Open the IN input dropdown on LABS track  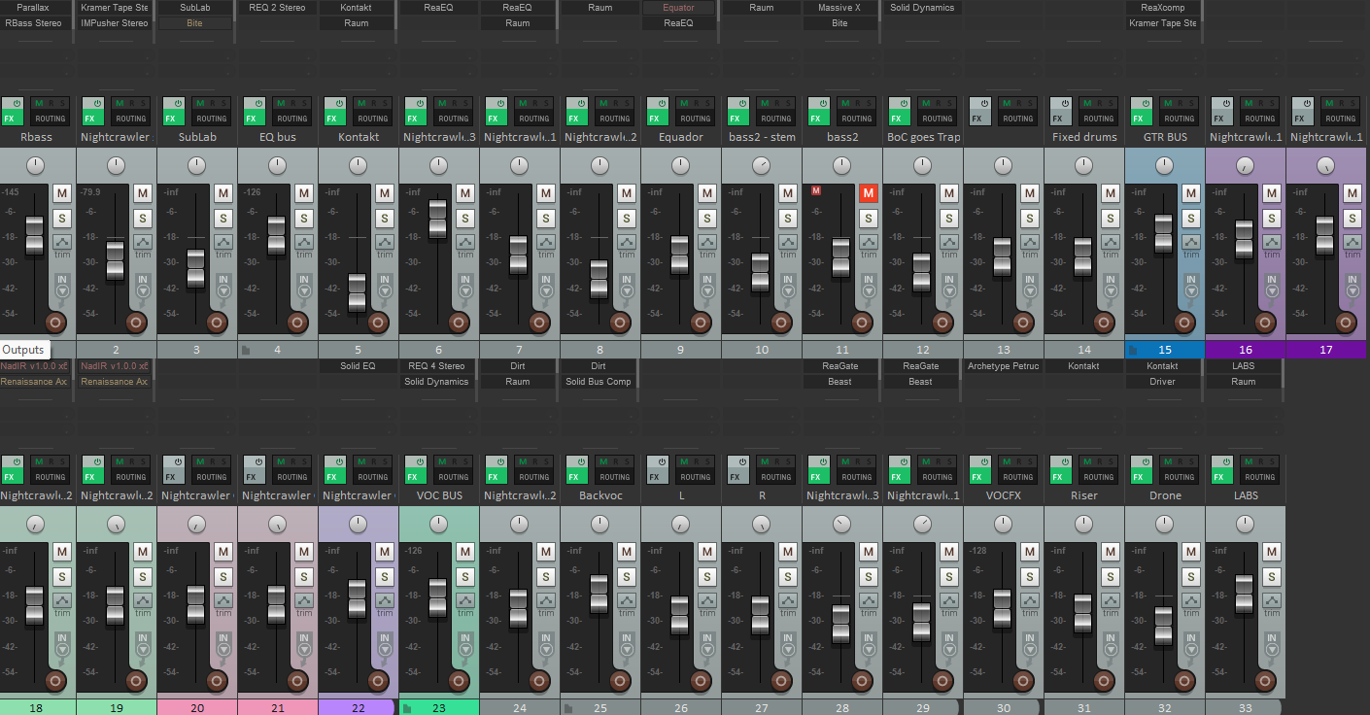1272,644
